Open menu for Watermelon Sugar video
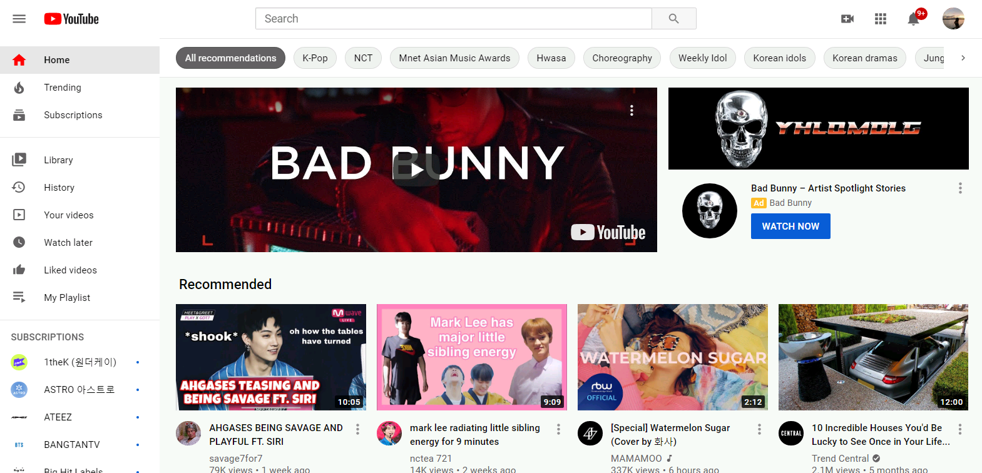 click(759, 429)
